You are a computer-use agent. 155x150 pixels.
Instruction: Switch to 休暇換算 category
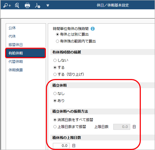[16, 70]
